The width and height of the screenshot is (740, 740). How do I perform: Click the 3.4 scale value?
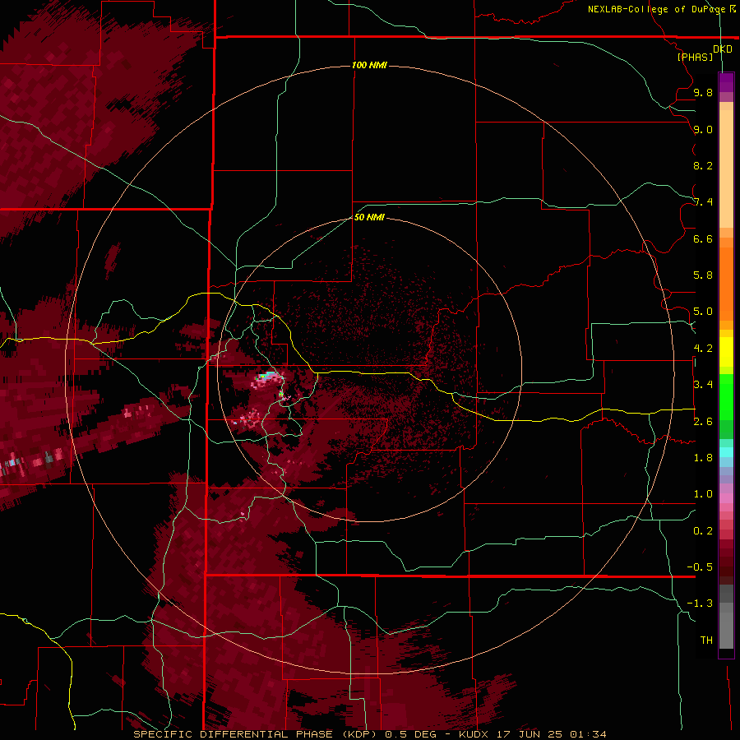click(x=703, y=385)
